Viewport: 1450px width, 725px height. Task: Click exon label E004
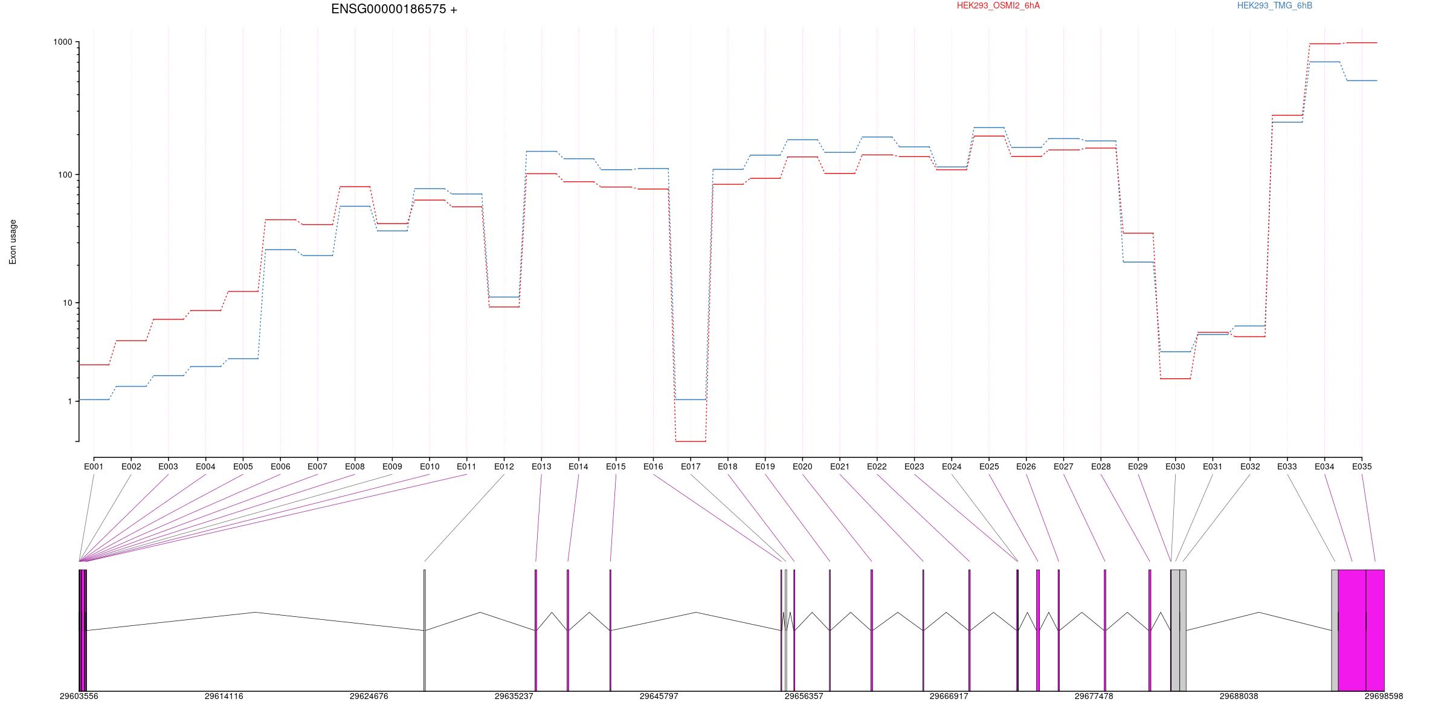click(x=205, y=466)
